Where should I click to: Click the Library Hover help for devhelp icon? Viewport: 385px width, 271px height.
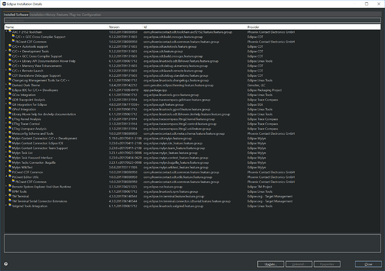click(x=10, y=114)
